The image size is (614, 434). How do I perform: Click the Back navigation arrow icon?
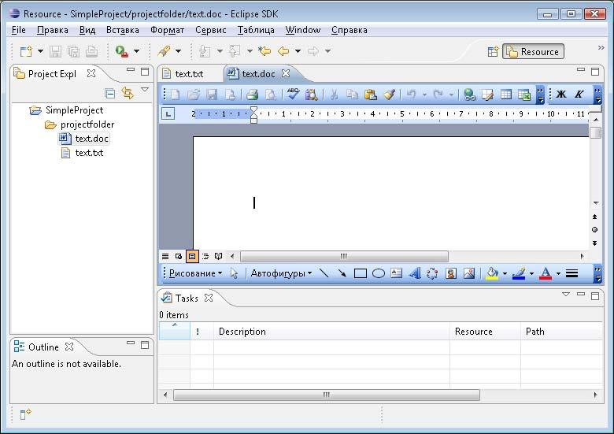click(x=283, y=51)
